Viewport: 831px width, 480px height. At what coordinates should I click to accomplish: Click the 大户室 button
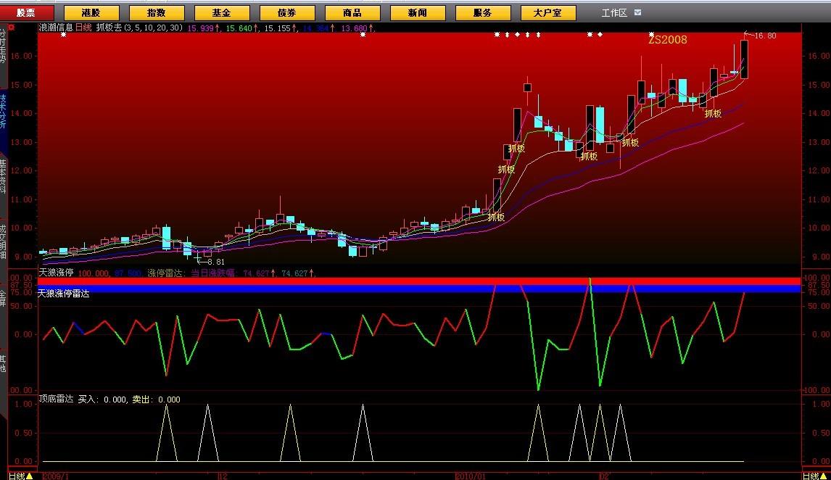[547, 13]
